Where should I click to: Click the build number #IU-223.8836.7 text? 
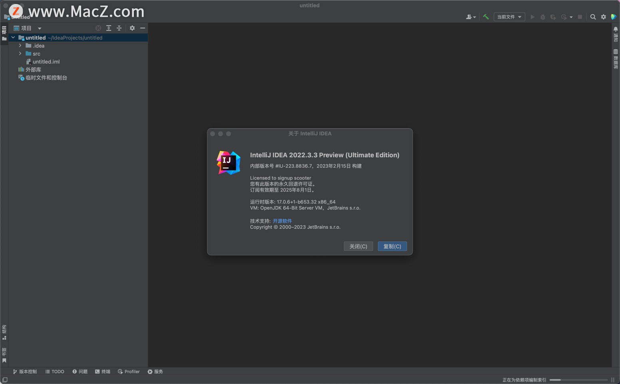[294, 166]
